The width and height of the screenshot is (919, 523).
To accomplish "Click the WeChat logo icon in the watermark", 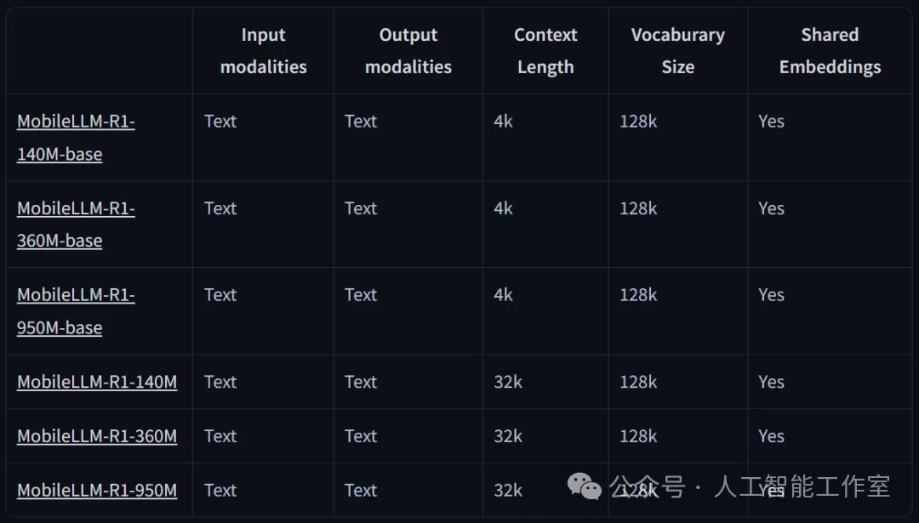I will coord(585,486).
